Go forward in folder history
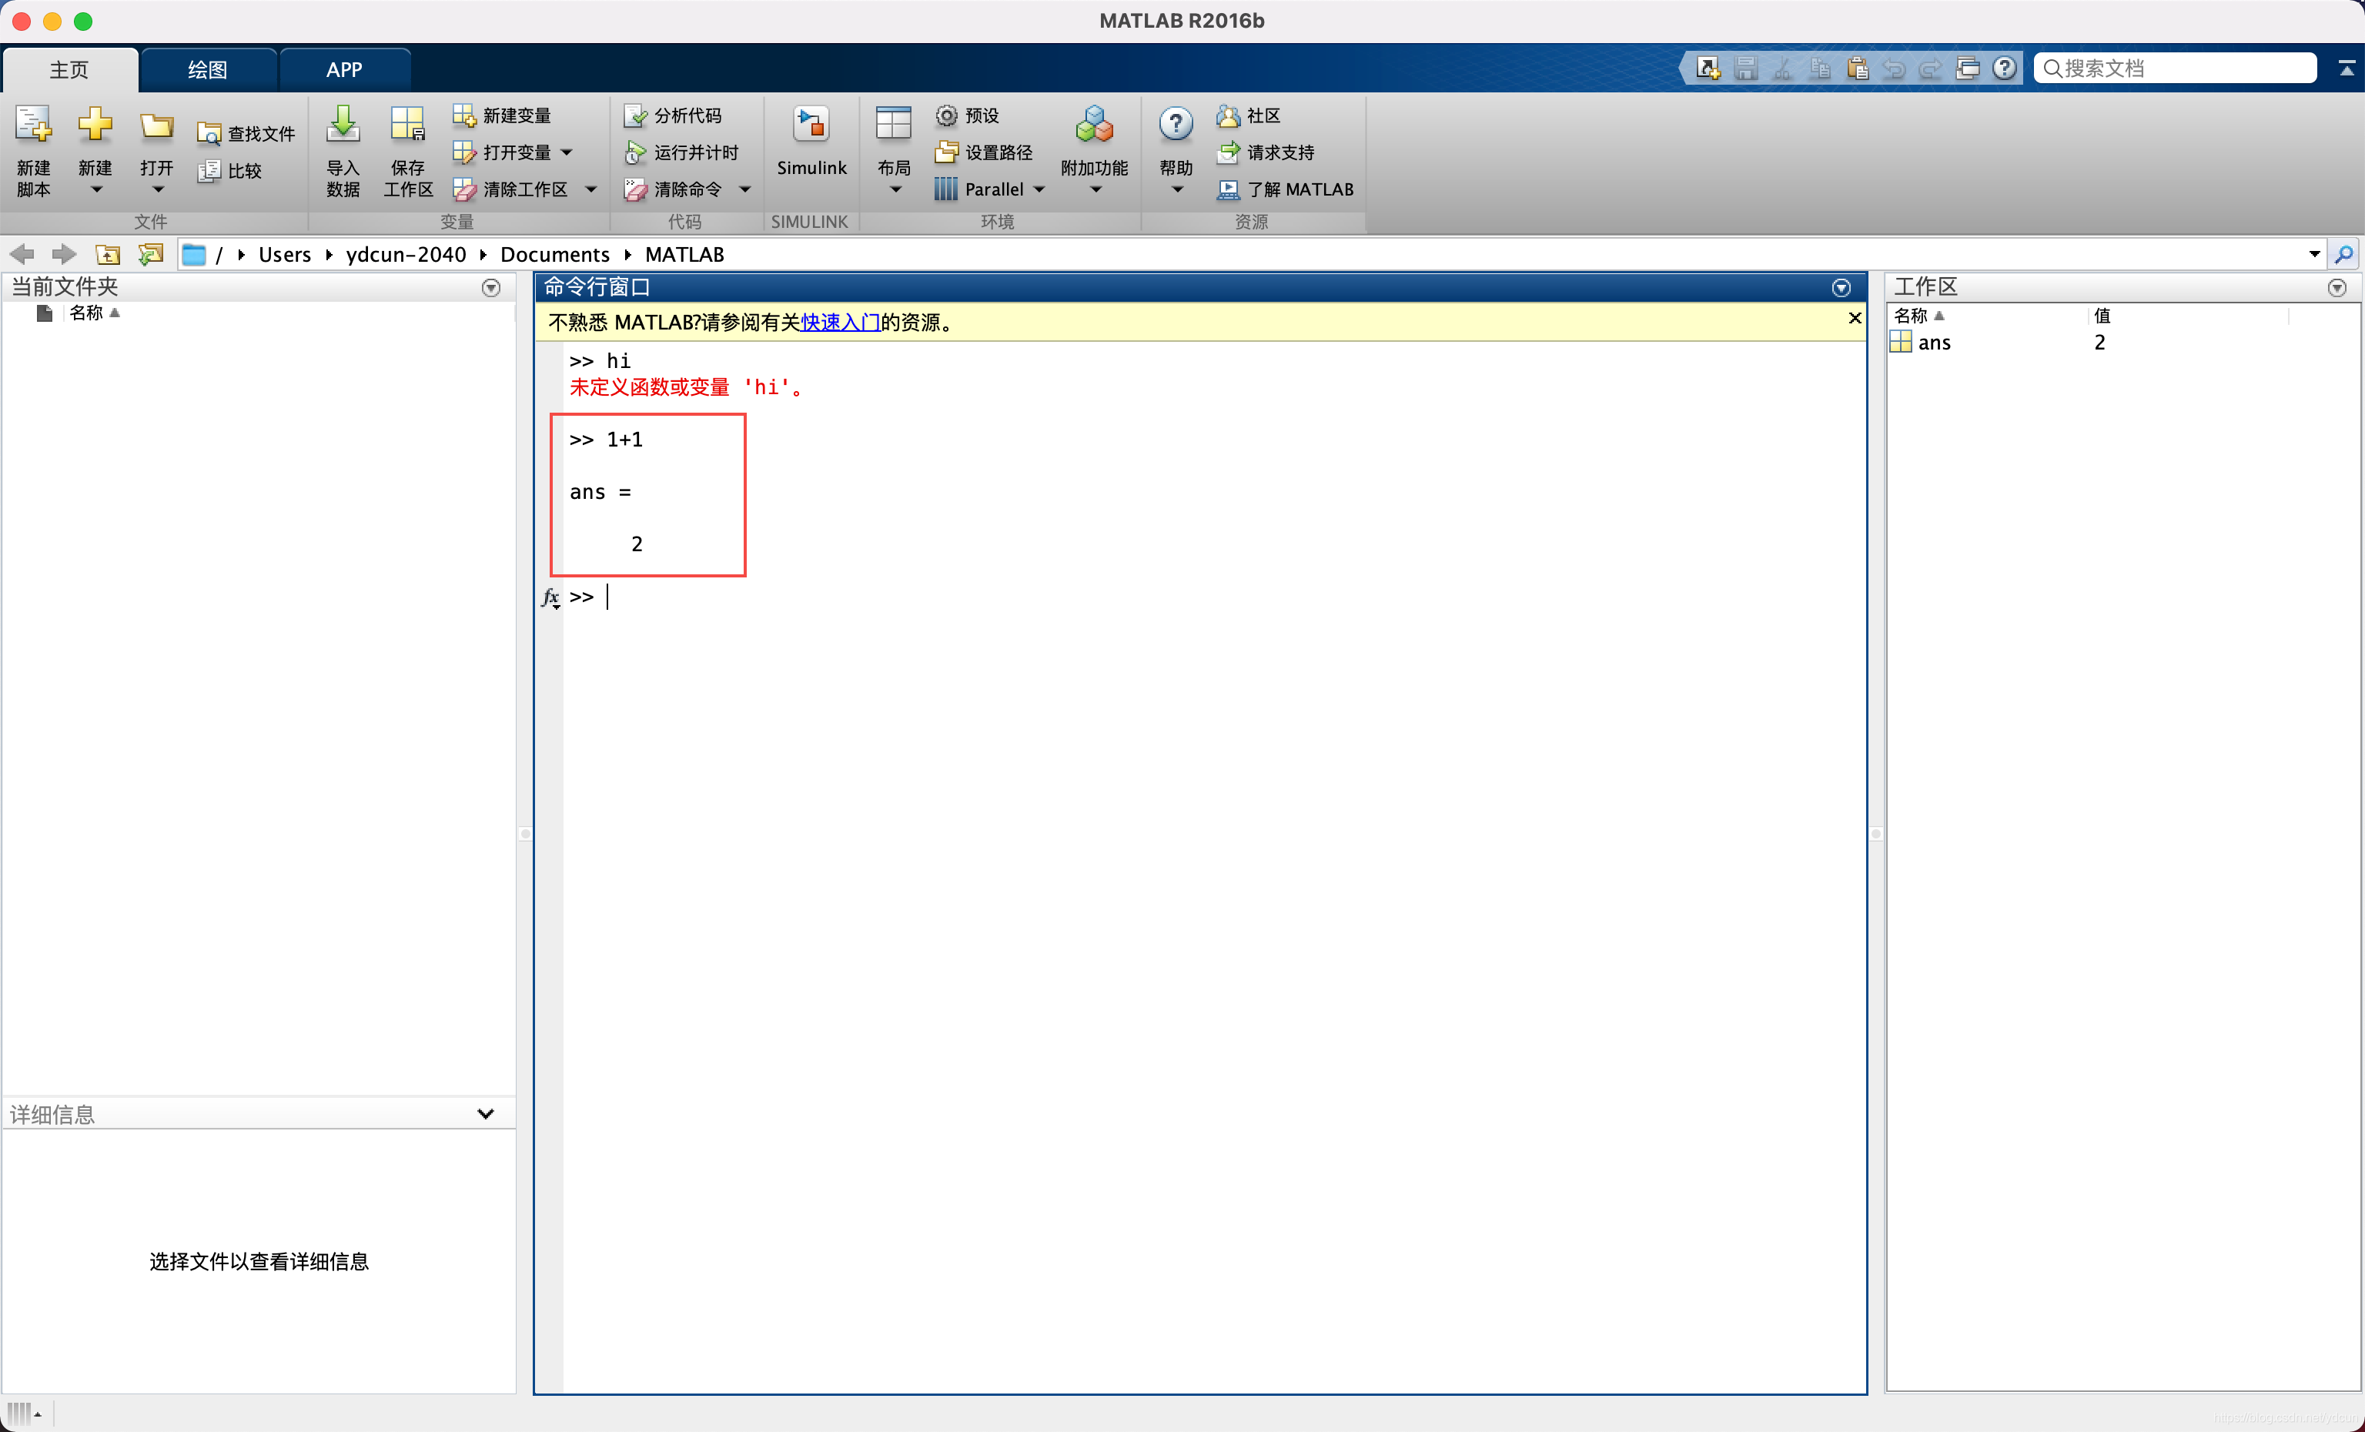The image size is (2365, 1432). click(65, 254)
